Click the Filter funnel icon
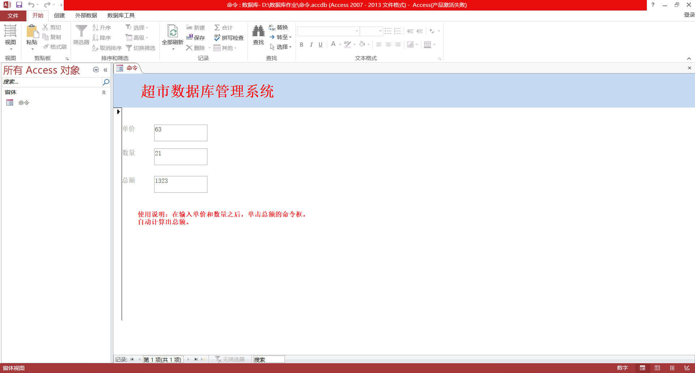Image resolution: width=695 pixels, height=373 pixels. (81, 32)
